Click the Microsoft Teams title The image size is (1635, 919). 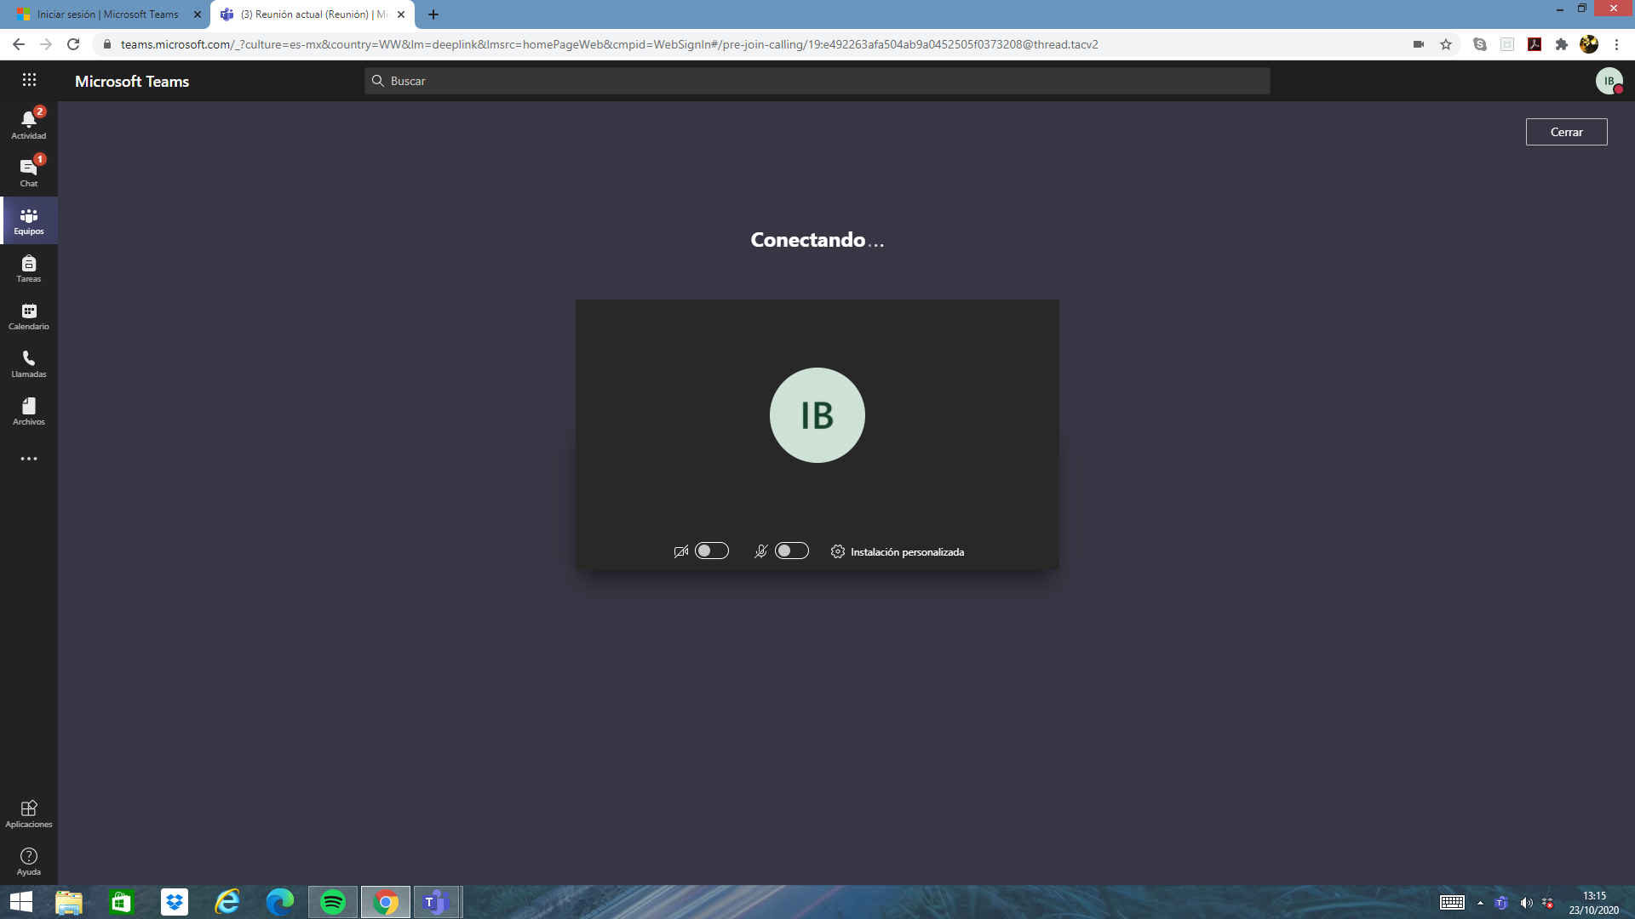tap(132, 81)
